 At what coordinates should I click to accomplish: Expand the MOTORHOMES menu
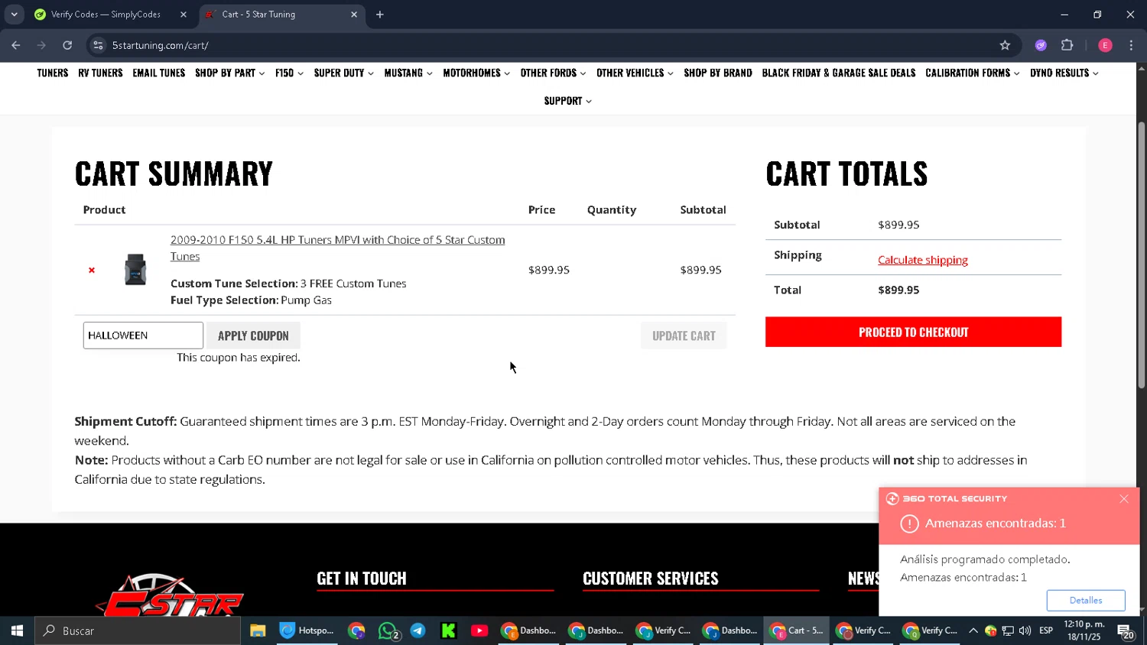[476, 73]
